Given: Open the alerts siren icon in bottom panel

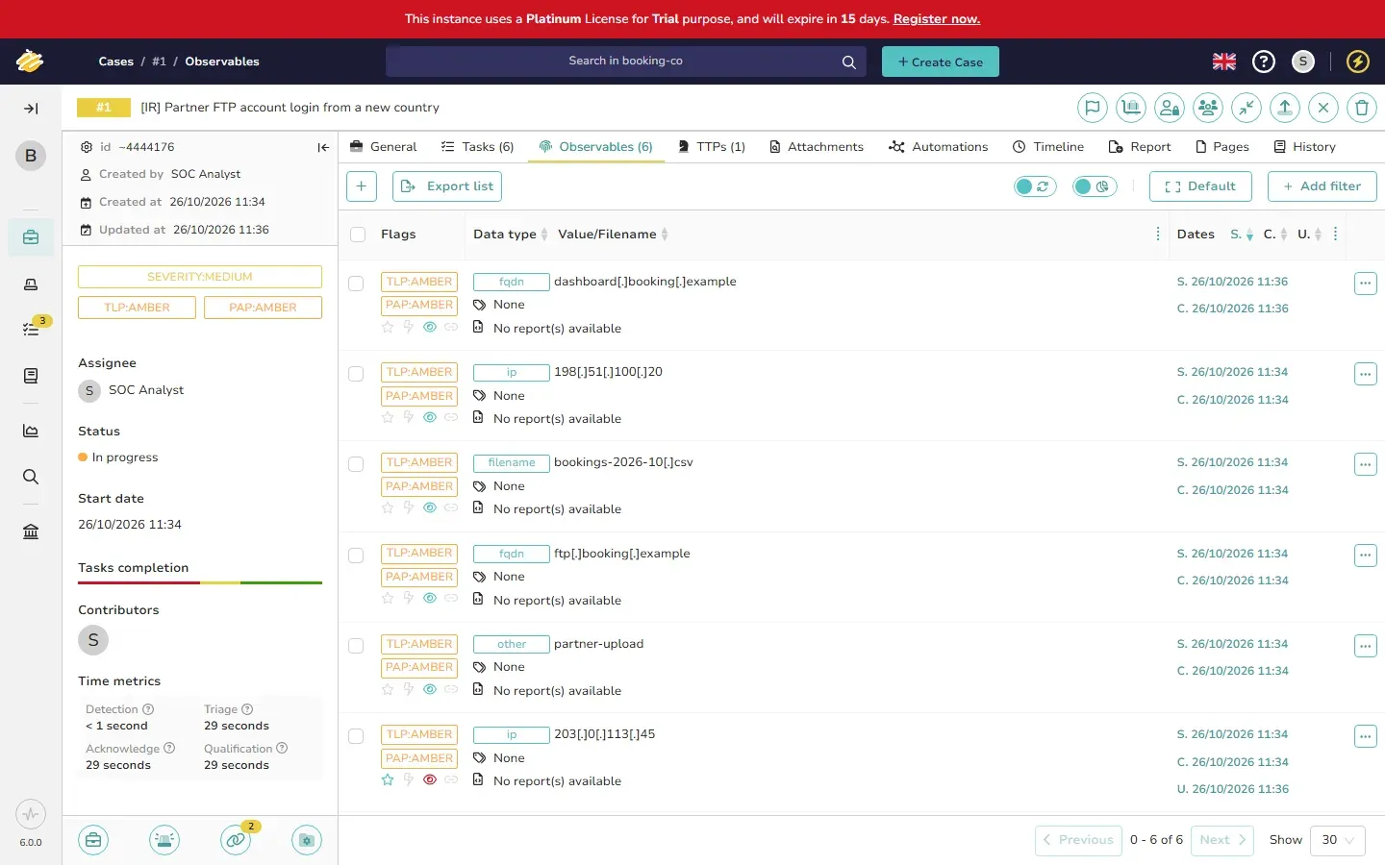Looking at the screenshot, I should 164,840.
